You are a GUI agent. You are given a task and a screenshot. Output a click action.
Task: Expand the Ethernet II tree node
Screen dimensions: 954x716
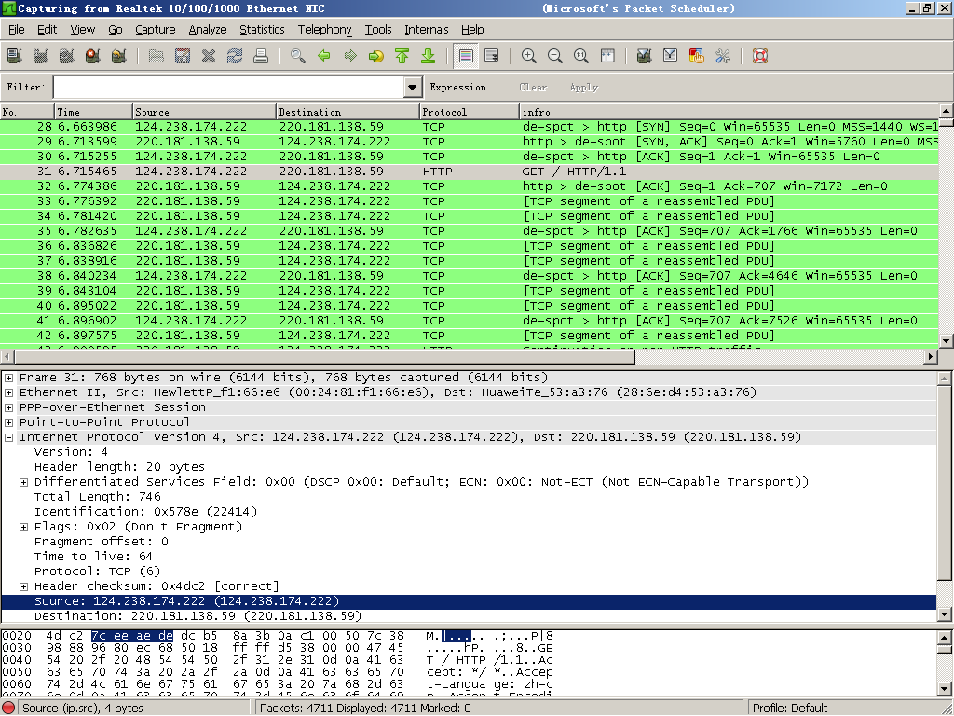[8, 392]
